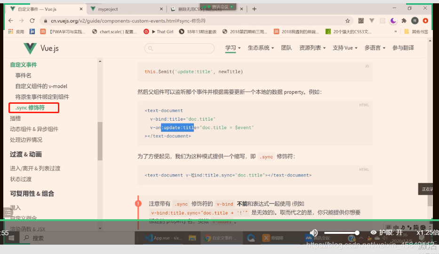
Task: Click the browser address bar URL
Action: point(128,21)
